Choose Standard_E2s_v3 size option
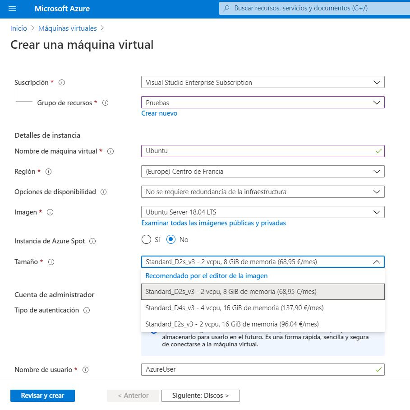 tap(263, 324)
